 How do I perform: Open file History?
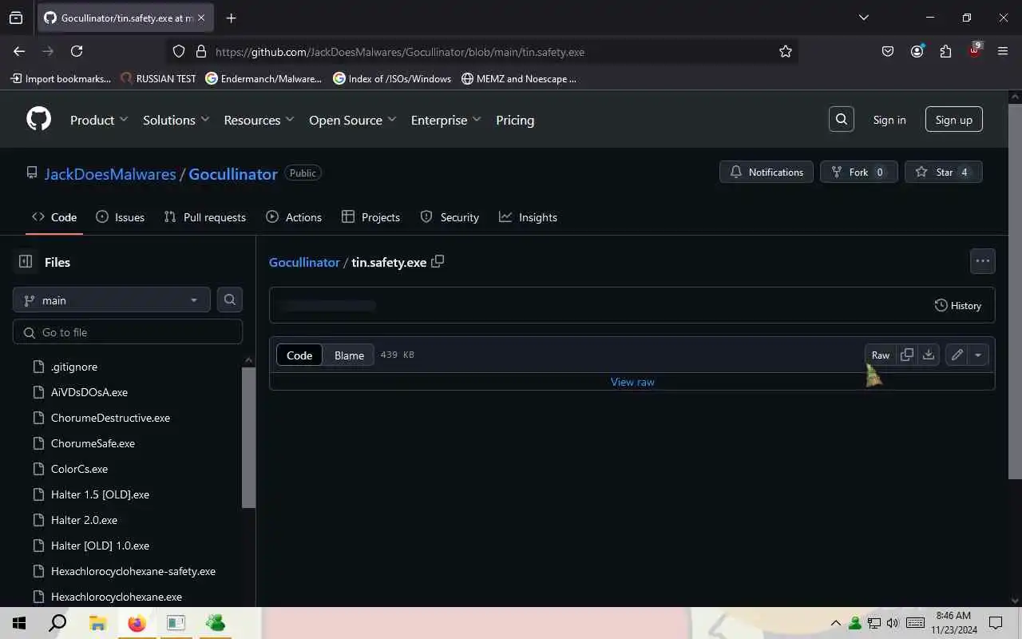point(958,305)
